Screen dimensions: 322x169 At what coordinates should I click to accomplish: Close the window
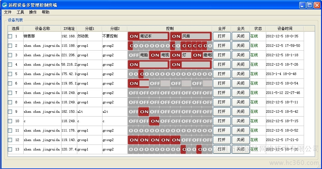pyautogui.click(x=317, y=5)
